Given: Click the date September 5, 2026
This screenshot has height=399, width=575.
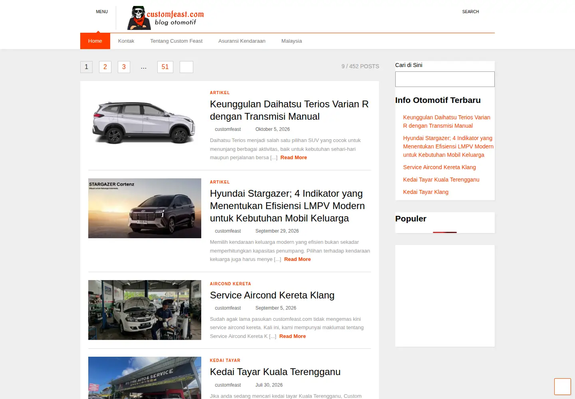Looking at the screenshot, I should [276, 308].
